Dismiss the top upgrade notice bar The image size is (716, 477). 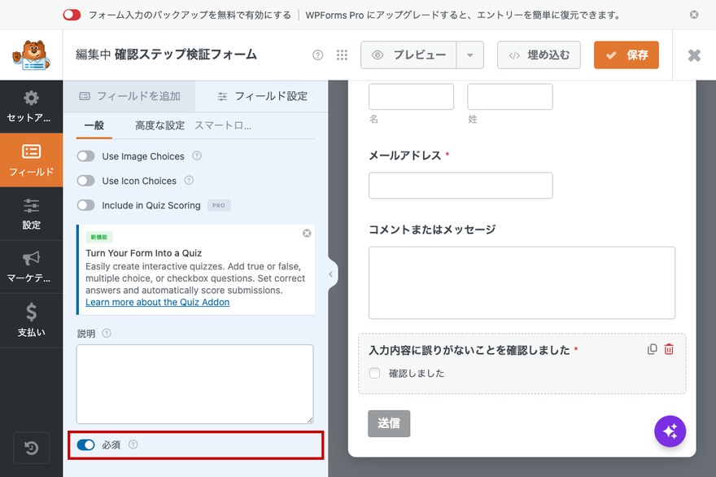[693, 15]
